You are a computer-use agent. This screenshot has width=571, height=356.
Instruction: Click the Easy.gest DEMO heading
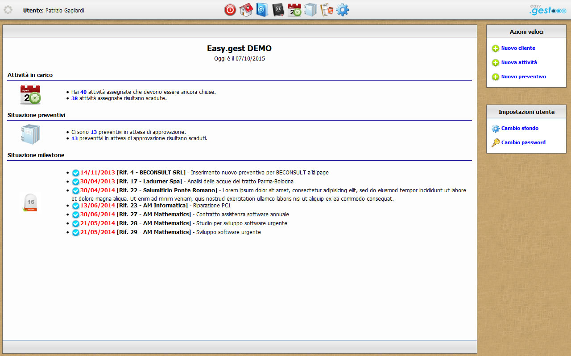click(x=239, y=49)
